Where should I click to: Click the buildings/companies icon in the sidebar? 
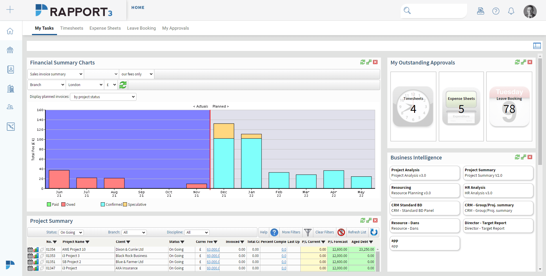click(10, 88)
